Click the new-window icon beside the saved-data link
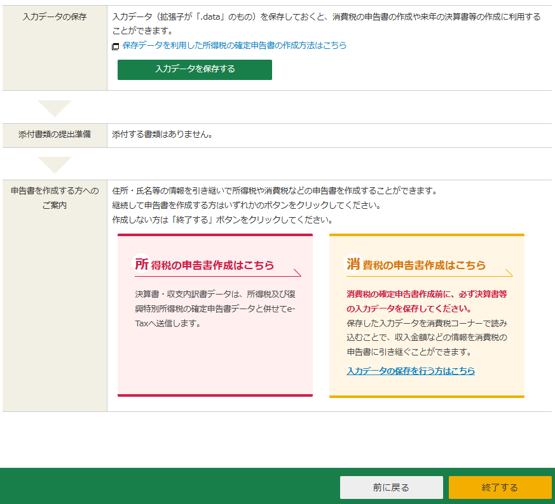555x504 pixels. [x=115, y=46]
